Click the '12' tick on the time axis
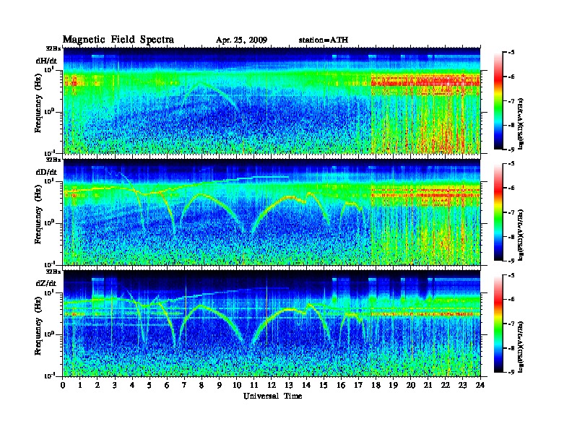The height and width of the screenshot is (442, 572). (x=272, y=385)
